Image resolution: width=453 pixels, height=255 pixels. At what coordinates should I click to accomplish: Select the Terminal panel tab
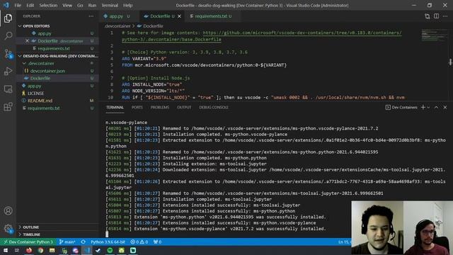(x=115, y=107)
